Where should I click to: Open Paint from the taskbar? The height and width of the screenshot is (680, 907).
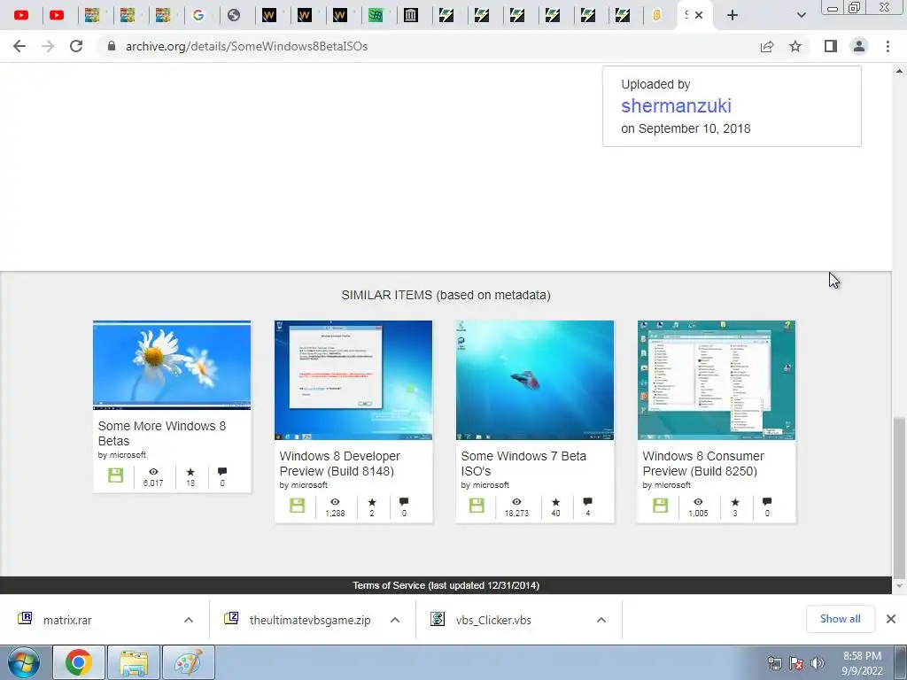(189, 662)
